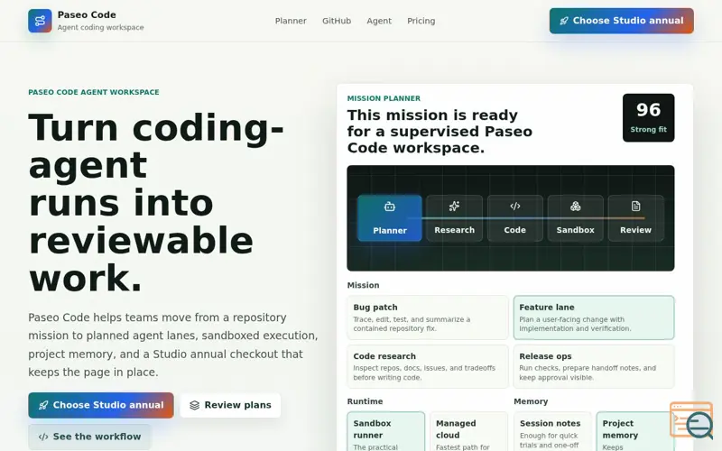
Task: Choose the Feature lane mission option
Action: click(x=594, y=318)
